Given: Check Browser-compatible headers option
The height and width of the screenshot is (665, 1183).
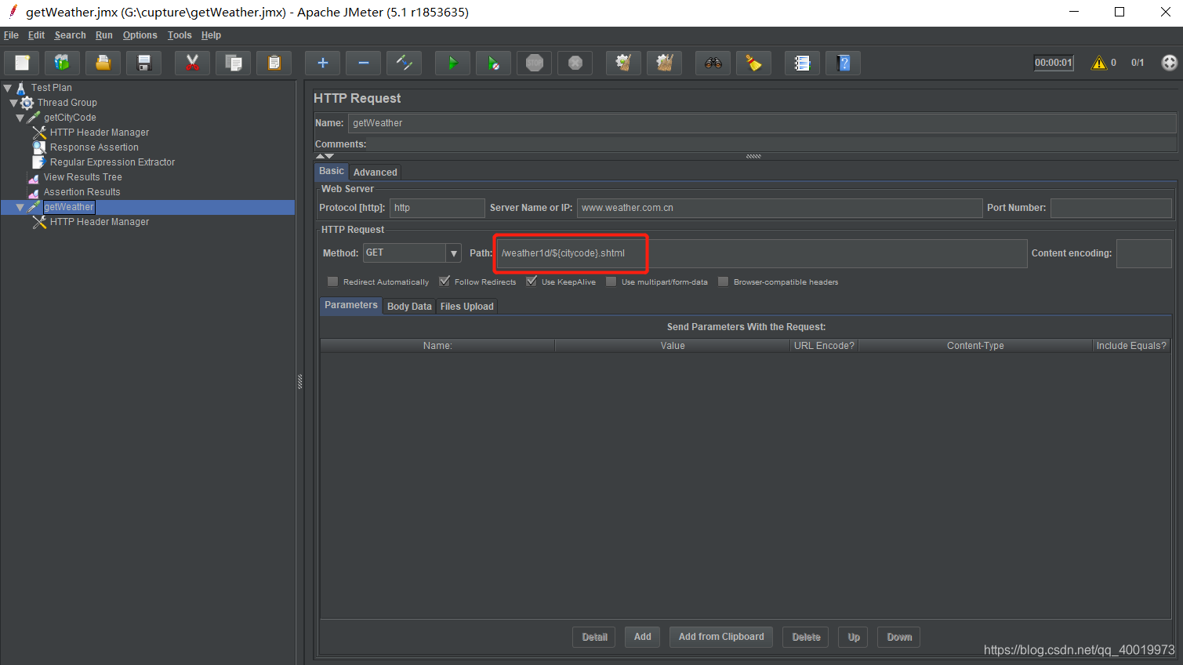Looking at the screenshot, I should point(724,282).
